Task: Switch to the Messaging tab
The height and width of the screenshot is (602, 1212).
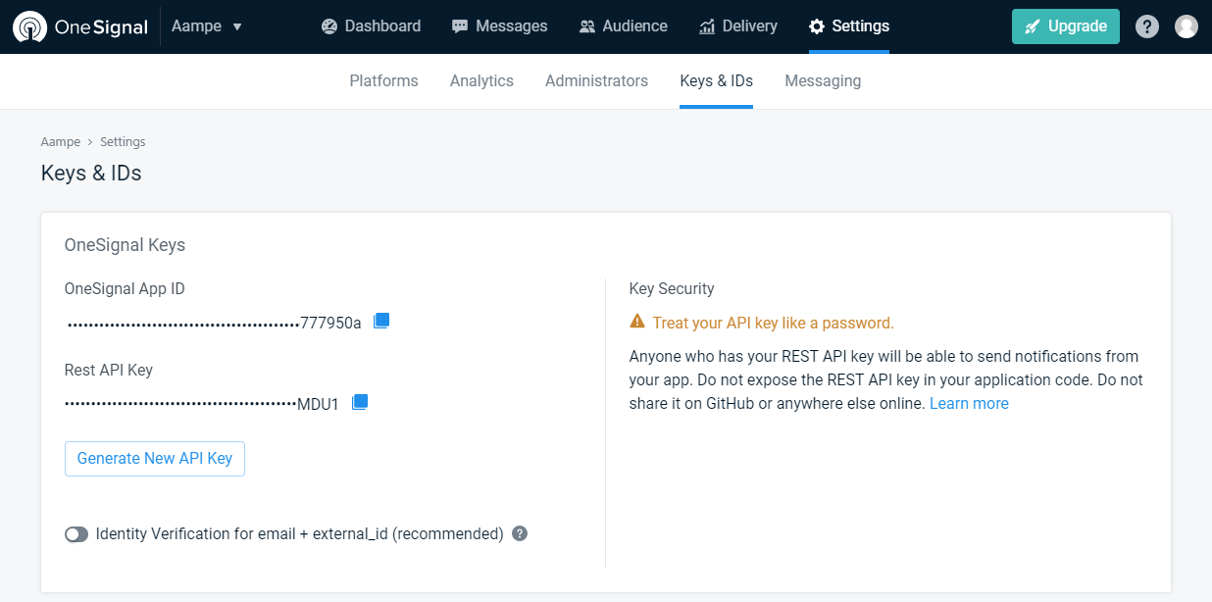Action: coord(823,81)
